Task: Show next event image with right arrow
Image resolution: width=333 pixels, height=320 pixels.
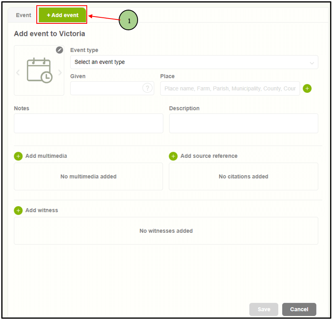Action: tap(60, 73)
